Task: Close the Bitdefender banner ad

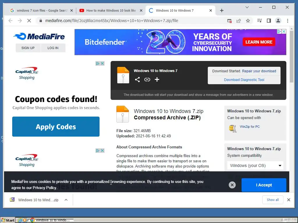Action: click(x=284, y=31)
